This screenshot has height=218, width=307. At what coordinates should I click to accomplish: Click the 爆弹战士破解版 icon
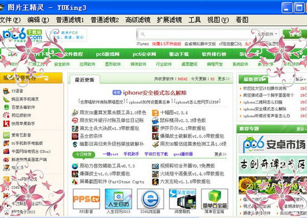pos(155,136)
